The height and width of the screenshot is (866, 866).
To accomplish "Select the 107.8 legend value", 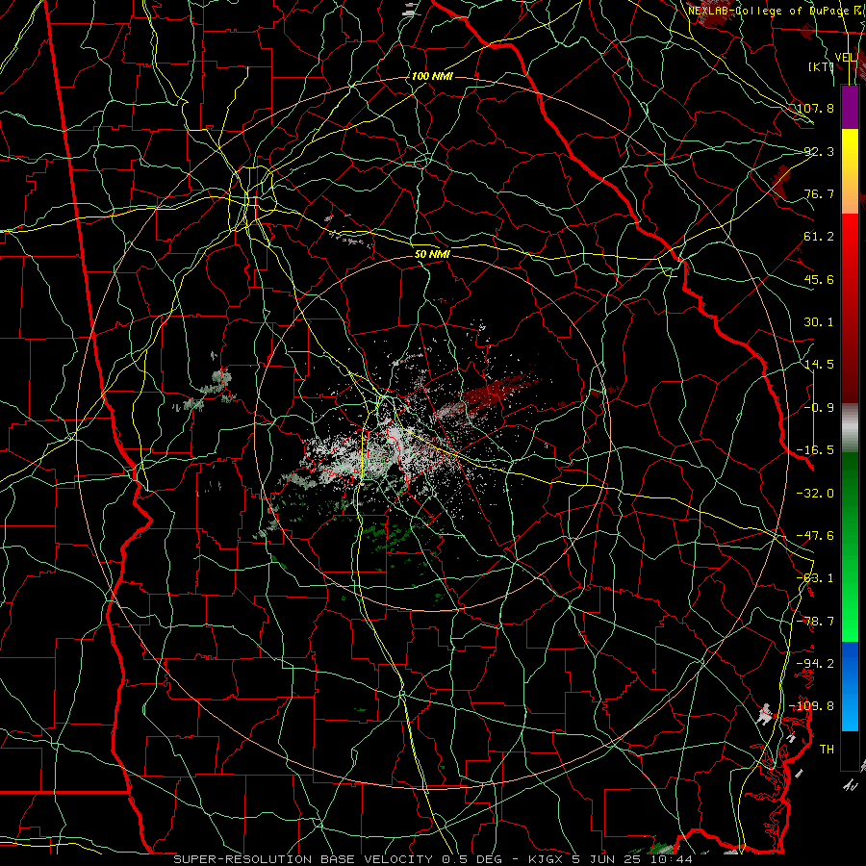I will [x=815, y=108].
